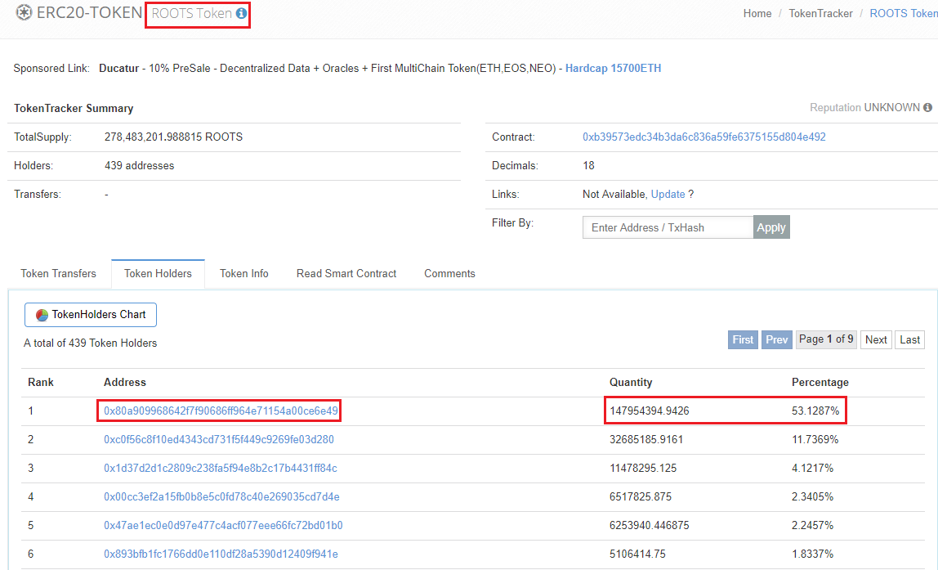Open the Hardcap 15700ETH sponsored link

click(x=613, y=68)
